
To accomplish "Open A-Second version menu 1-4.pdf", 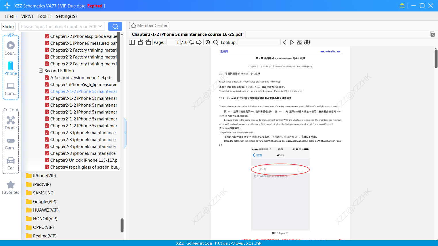I will point(79,78).
